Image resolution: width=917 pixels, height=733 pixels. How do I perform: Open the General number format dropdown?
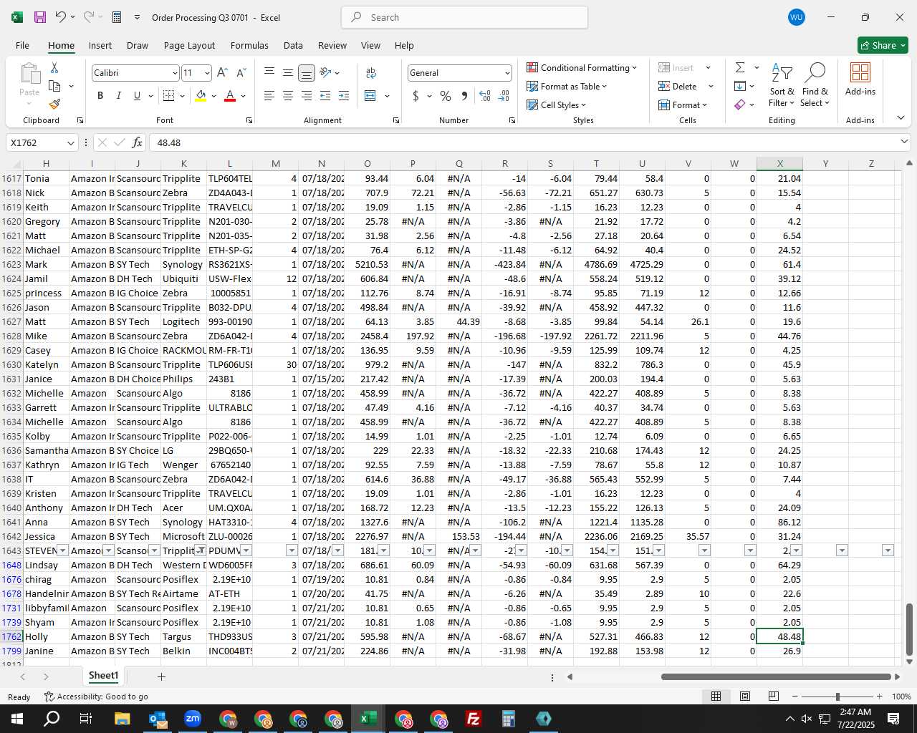(x=507, y=73)
